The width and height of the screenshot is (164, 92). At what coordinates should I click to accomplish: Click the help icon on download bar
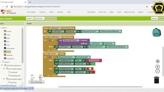tap(30, 88)
